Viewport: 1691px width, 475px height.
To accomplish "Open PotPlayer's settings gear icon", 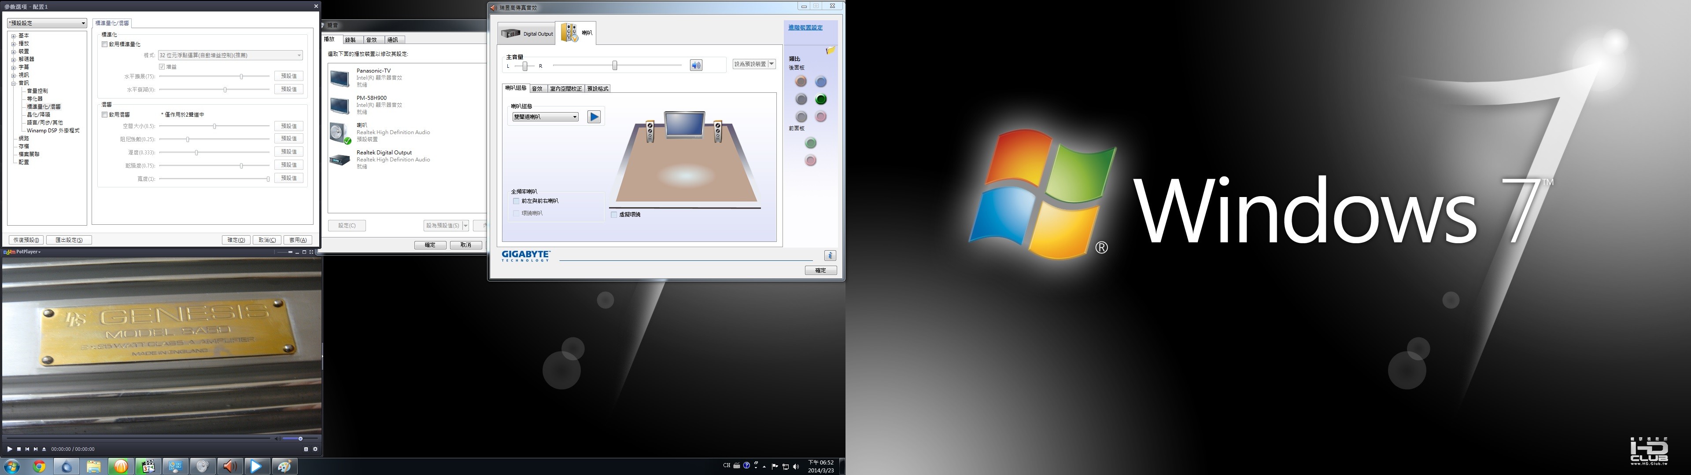I will [x=315, y=449].
